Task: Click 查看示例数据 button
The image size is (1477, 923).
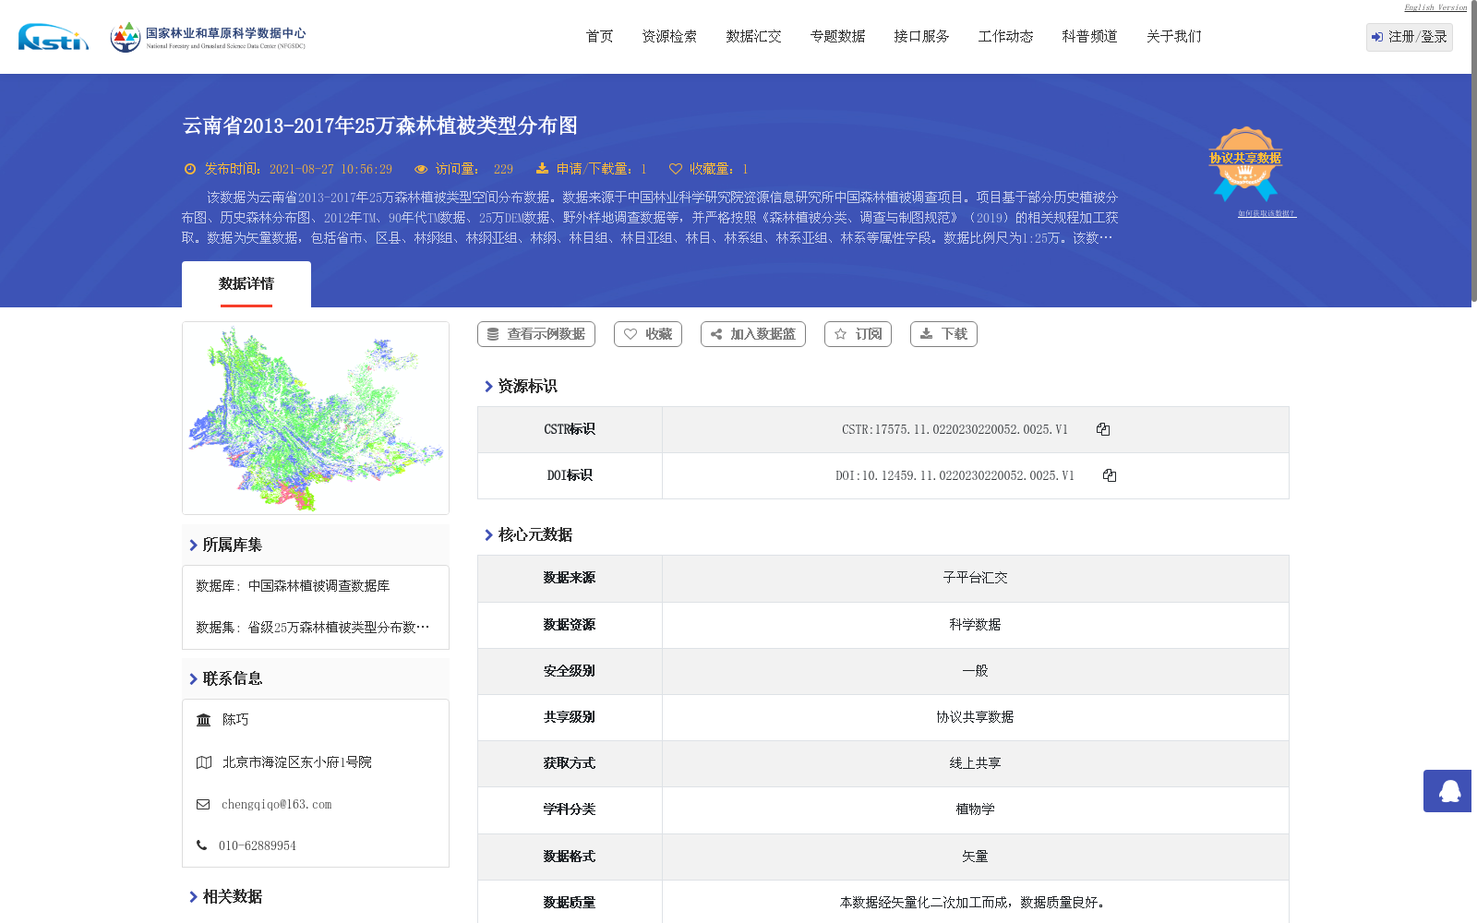Action: tap(536, 334)
